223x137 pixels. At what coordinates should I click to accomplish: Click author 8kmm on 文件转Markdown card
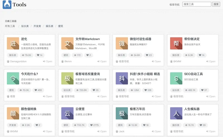(66, 61)
